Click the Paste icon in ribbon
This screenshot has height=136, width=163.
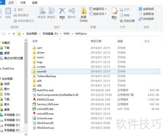[x=8, y=11]
